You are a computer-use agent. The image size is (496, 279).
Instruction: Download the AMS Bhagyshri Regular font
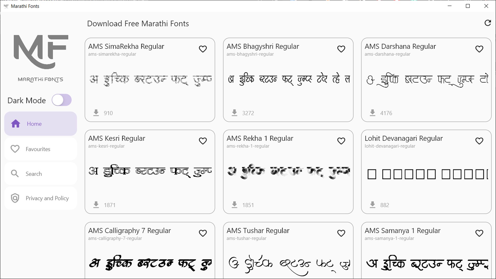234,113
